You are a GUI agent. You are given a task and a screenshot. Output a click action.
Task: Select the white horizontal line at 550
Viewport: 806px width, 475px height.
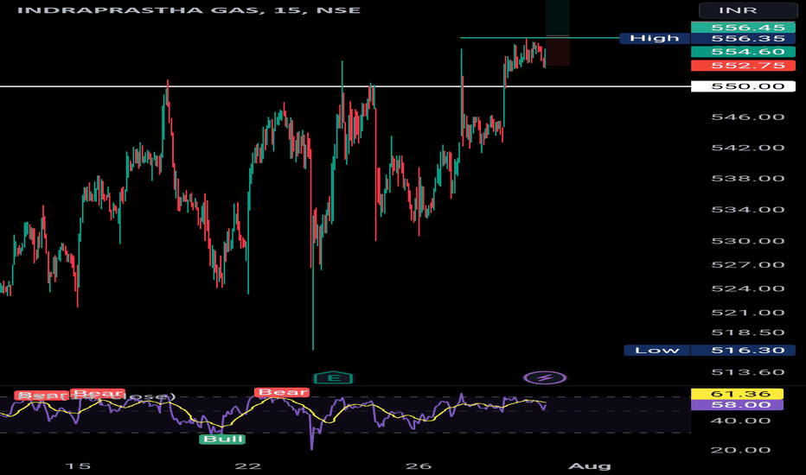point(345,86)
